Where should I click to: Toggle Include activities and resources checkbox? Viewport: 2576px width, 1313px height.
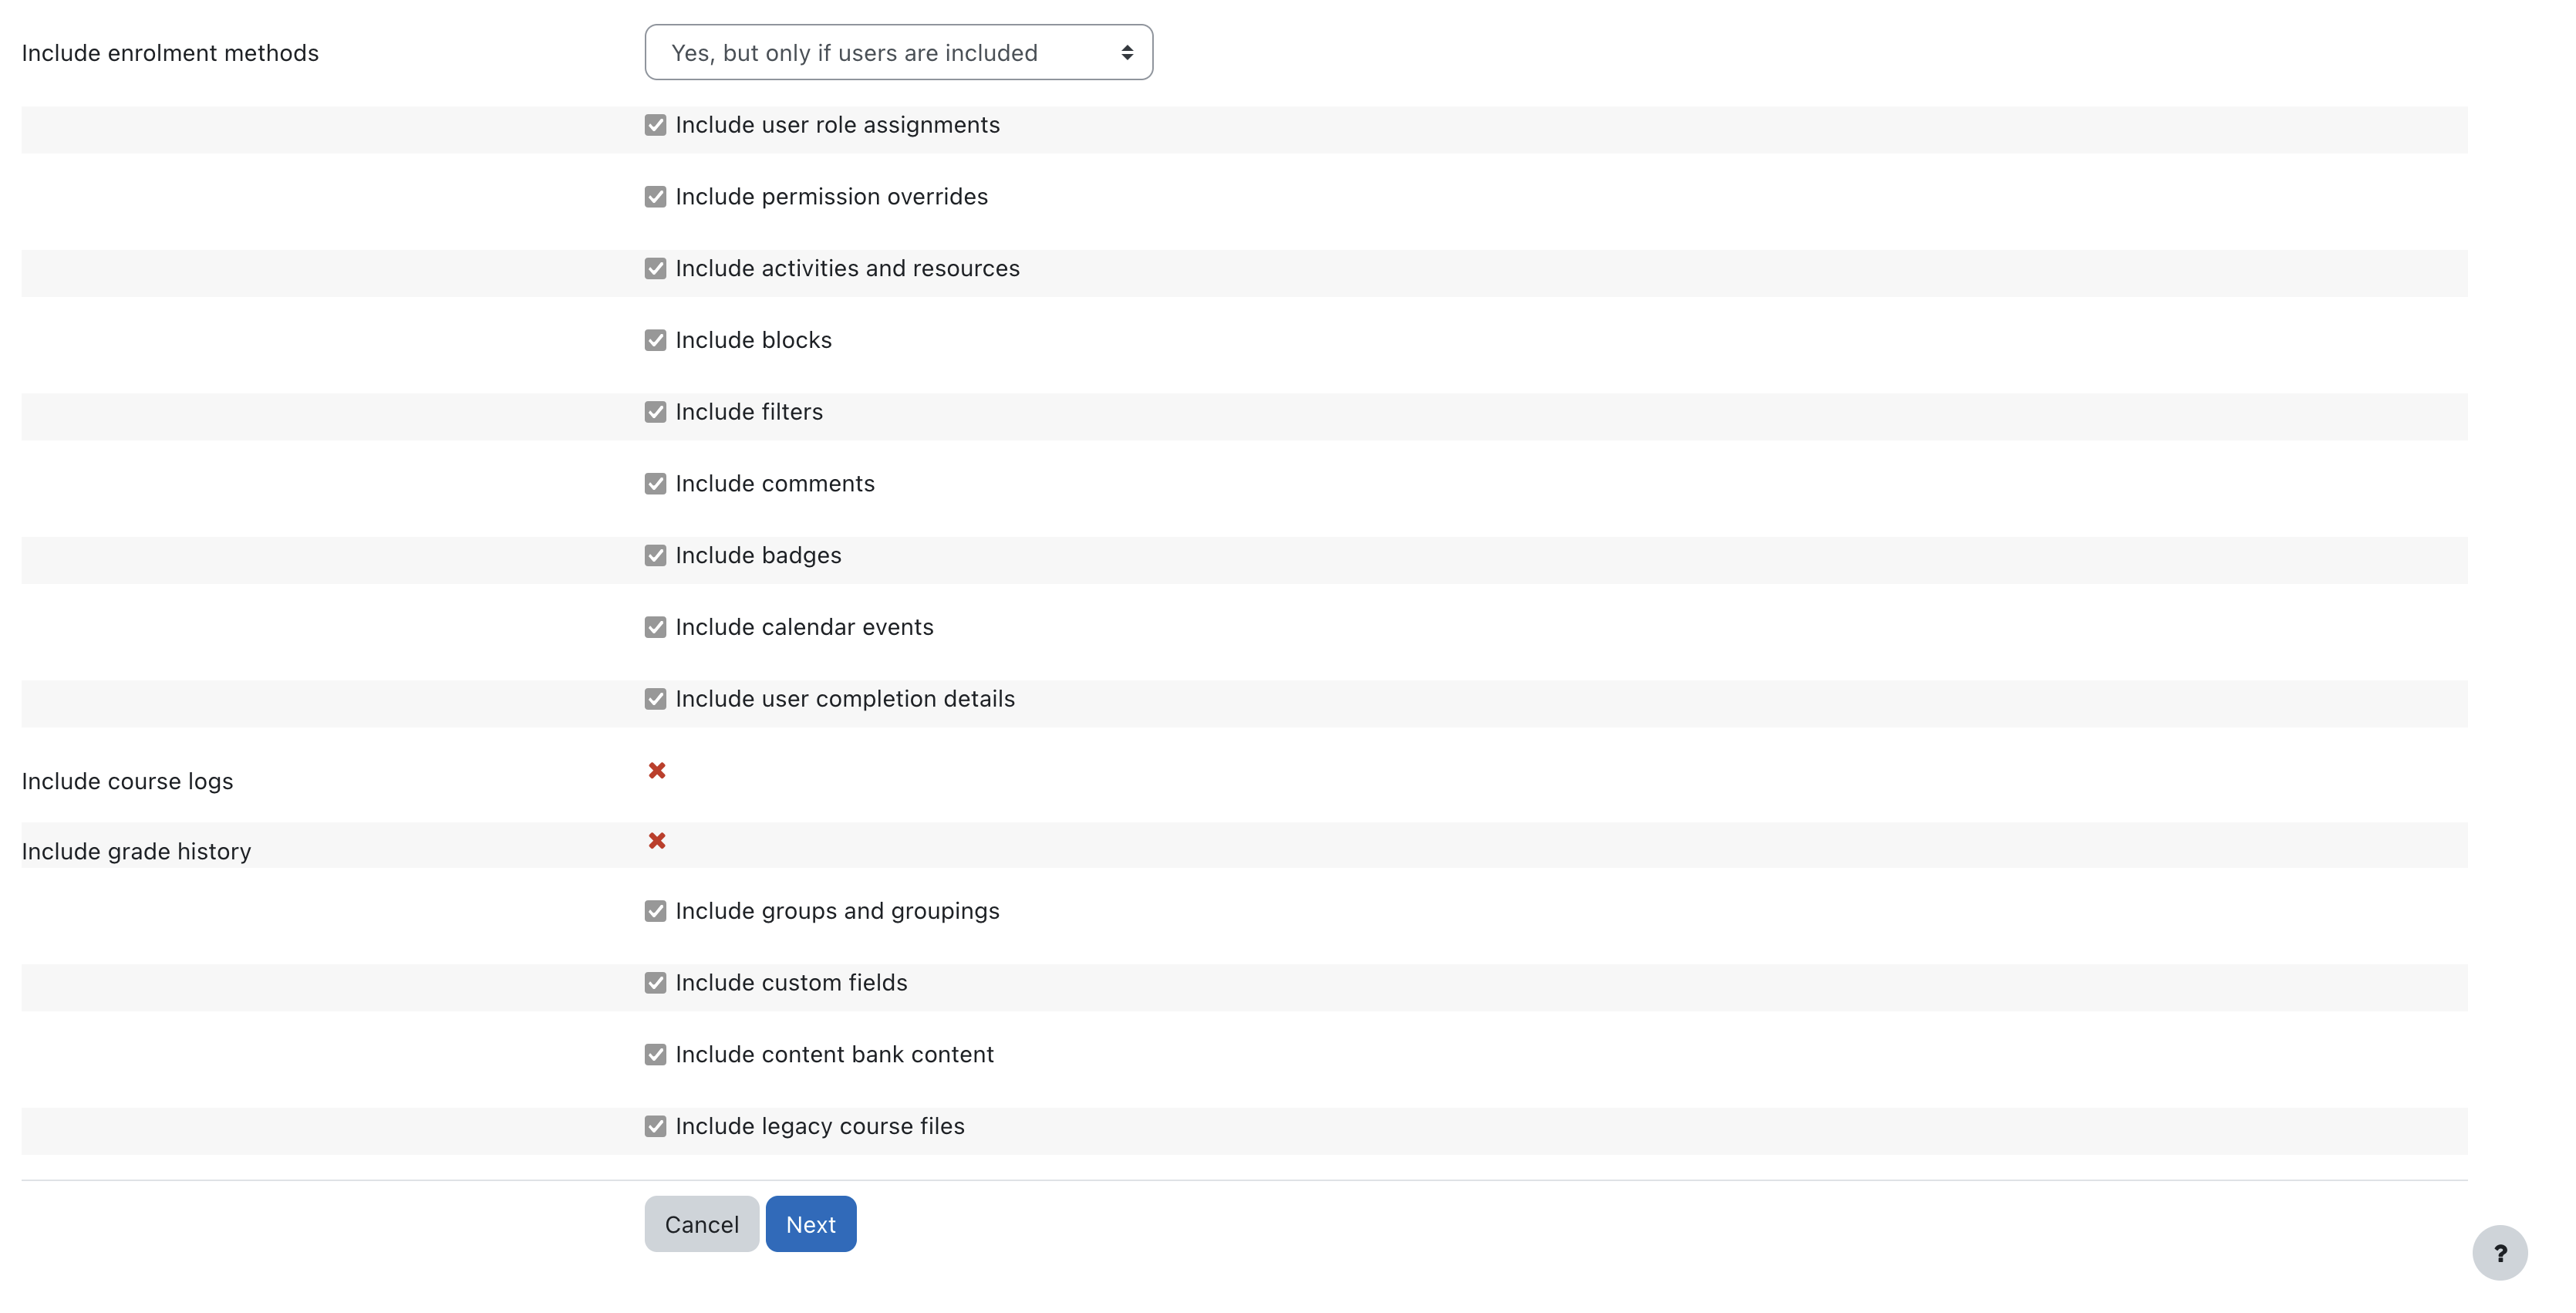(x=656, y=268)
